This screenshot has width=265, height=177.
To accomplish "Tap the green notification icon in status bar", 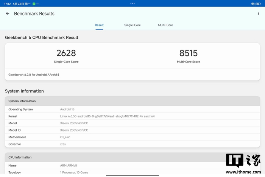I will 34,3.
